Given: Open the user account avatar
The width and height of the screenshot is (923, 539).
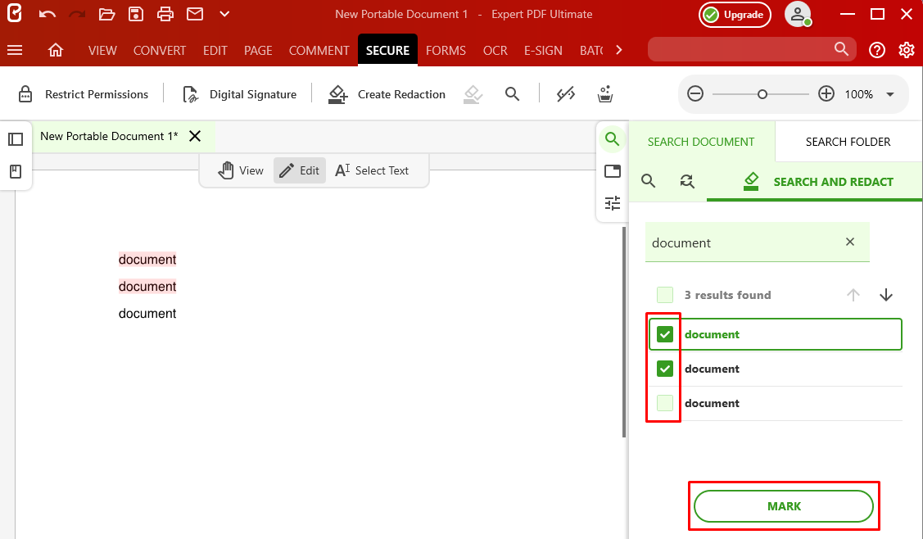Looking at the screenshot, I should (799, 14).
